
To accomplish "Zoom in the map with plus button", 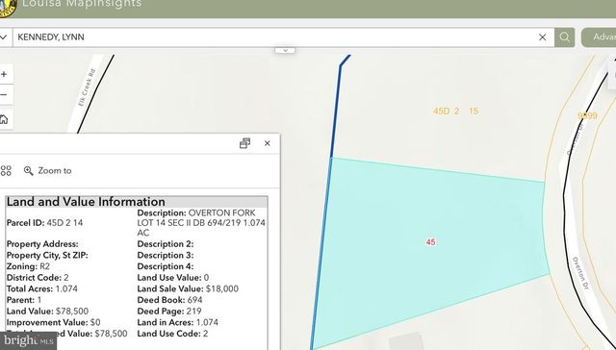I will point(4,74).
